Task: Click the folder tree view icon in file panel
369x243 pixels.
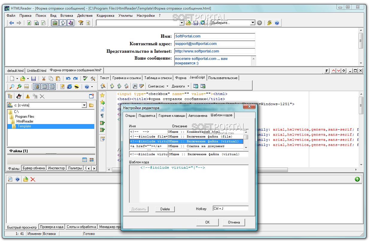Action: (x=10, y=96)
